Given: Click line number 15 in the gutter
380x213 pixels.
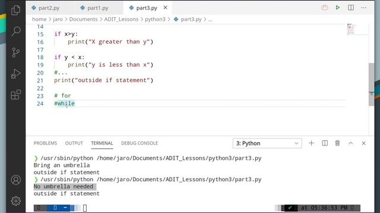Looking at the screenshot, I should click(x=40, y=34).
